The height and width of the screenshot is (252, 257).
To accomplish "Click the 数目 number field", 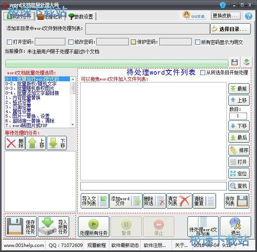I will [x=238, y=116].
